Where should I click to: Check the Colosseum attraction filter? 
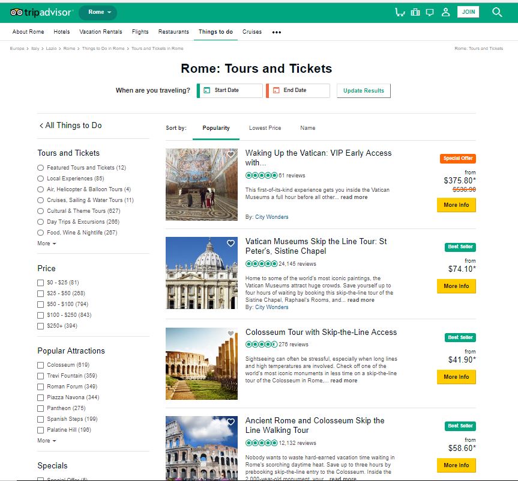pyautogui.click(x=40, y=364)
